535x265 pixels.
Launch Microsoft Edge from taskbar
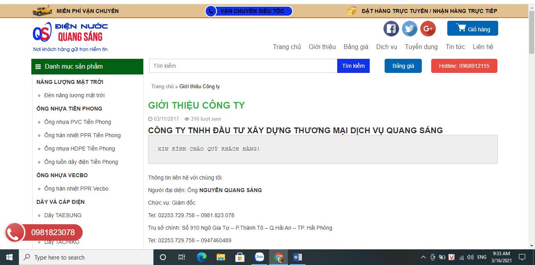click(x=201, y=257)
